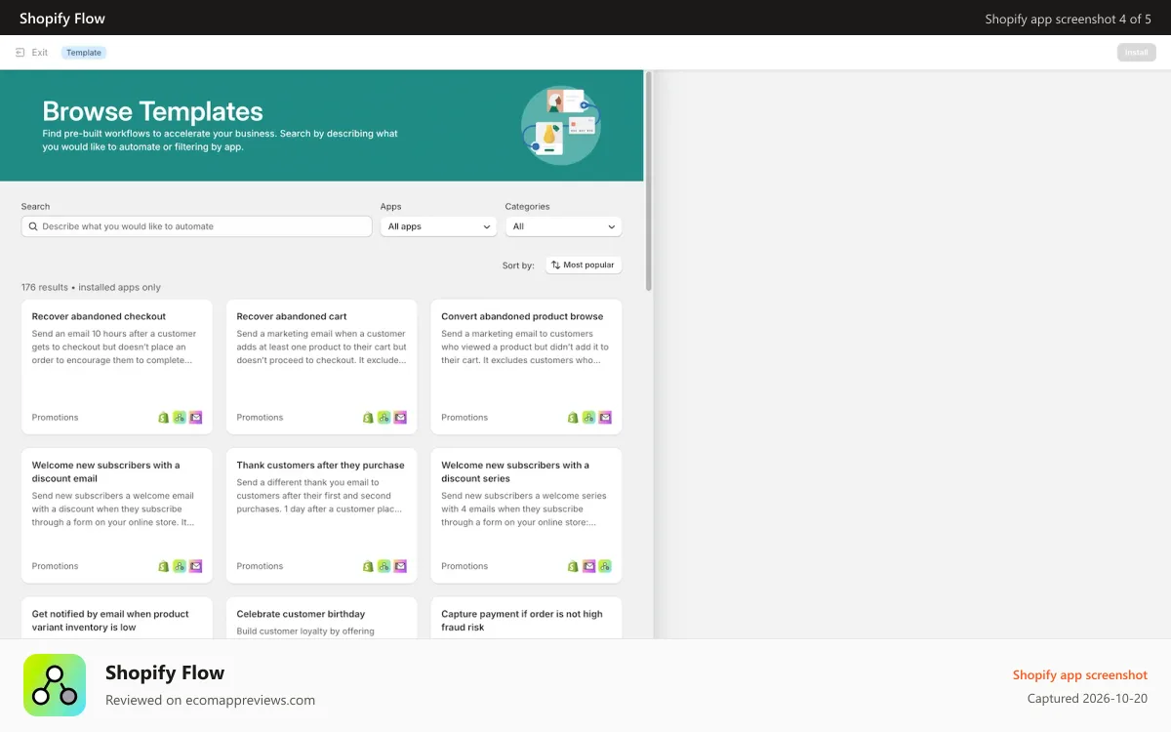
Task: Click Flow icon on Convert abandoned product browse card
Action: 589,418
